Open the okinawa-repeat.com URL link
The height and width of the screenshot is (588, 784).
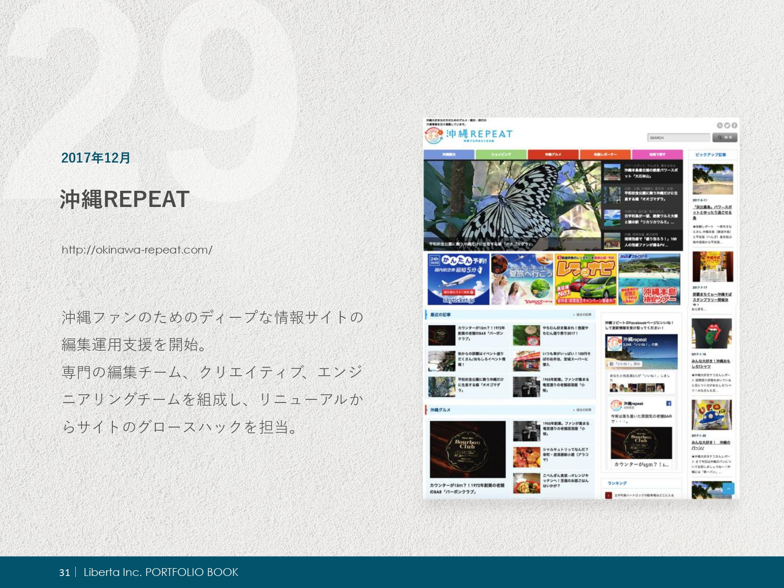pyautogui.click(x=137, y=250)
